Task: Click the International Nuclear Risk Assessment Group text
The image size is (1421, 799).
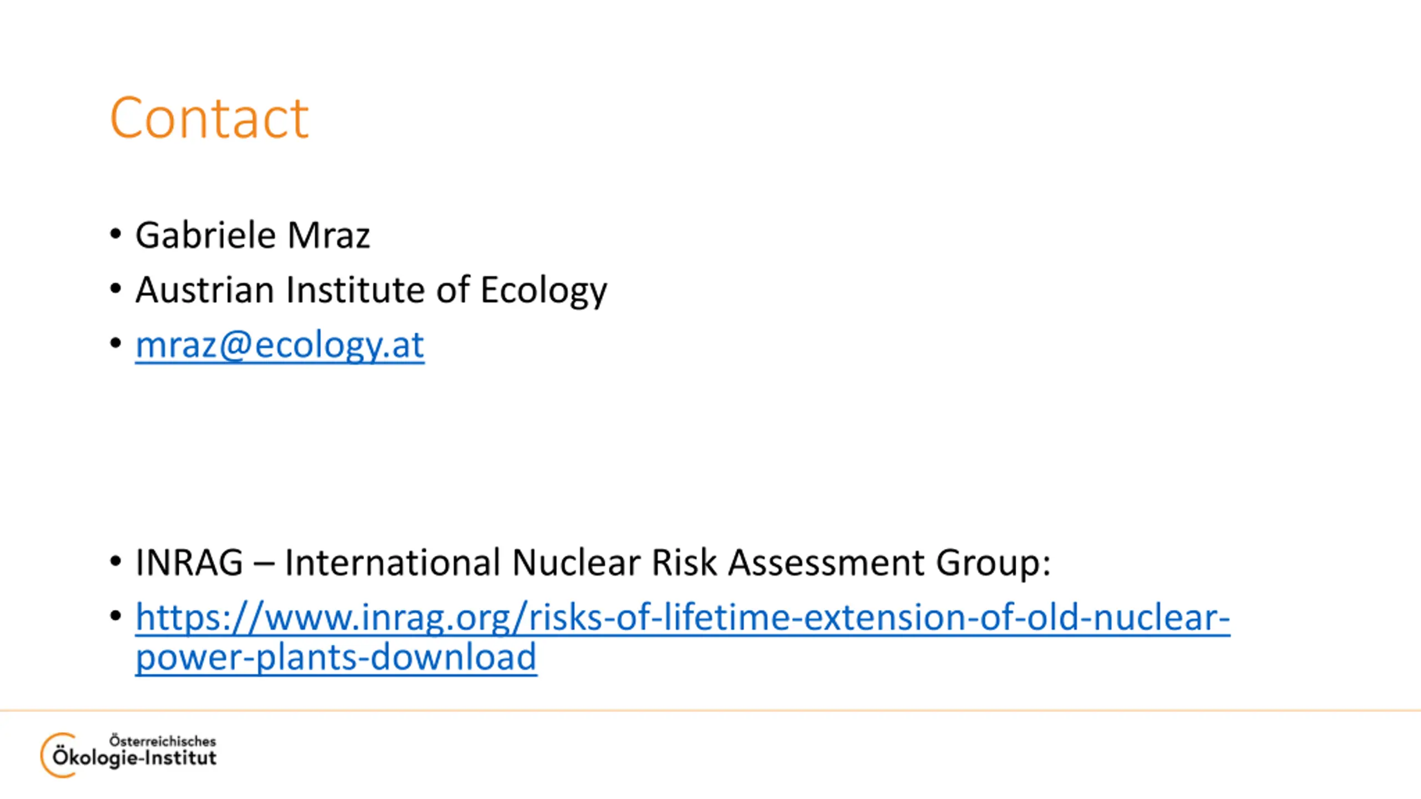Action: click(x=668, y=563)
